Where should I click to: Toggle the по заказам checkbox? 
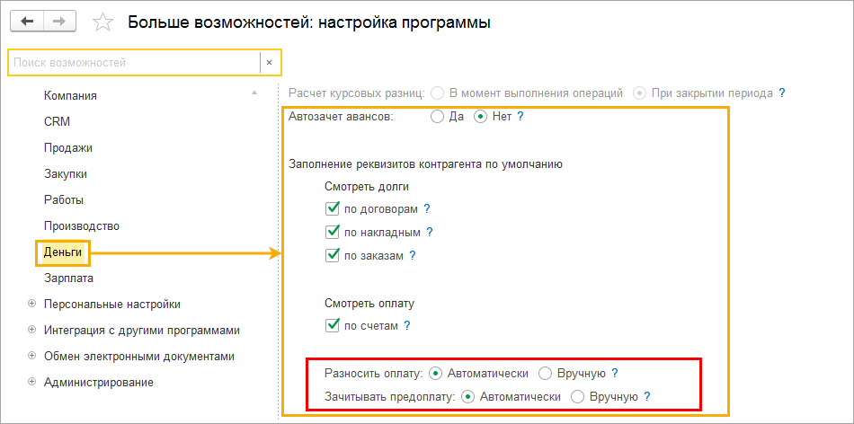point(333,255)
